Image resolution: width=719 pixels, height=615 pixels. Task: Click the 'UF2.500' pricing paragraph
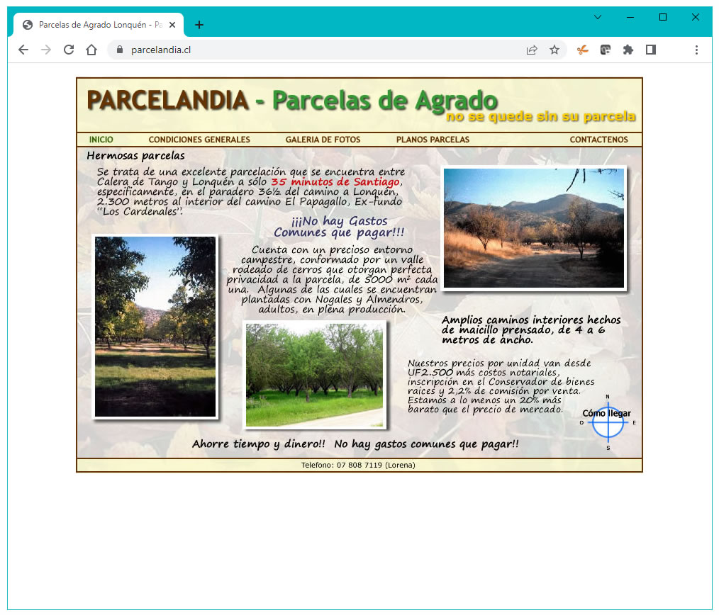coord(501,386)
